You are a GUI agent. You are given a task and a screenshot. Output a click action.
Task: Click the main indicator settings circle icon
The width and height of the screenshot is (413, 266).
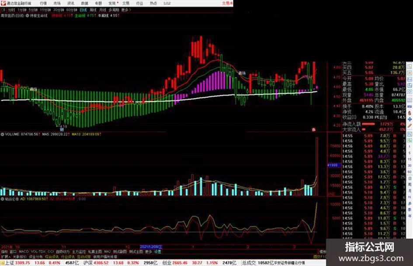pos(27,16)
